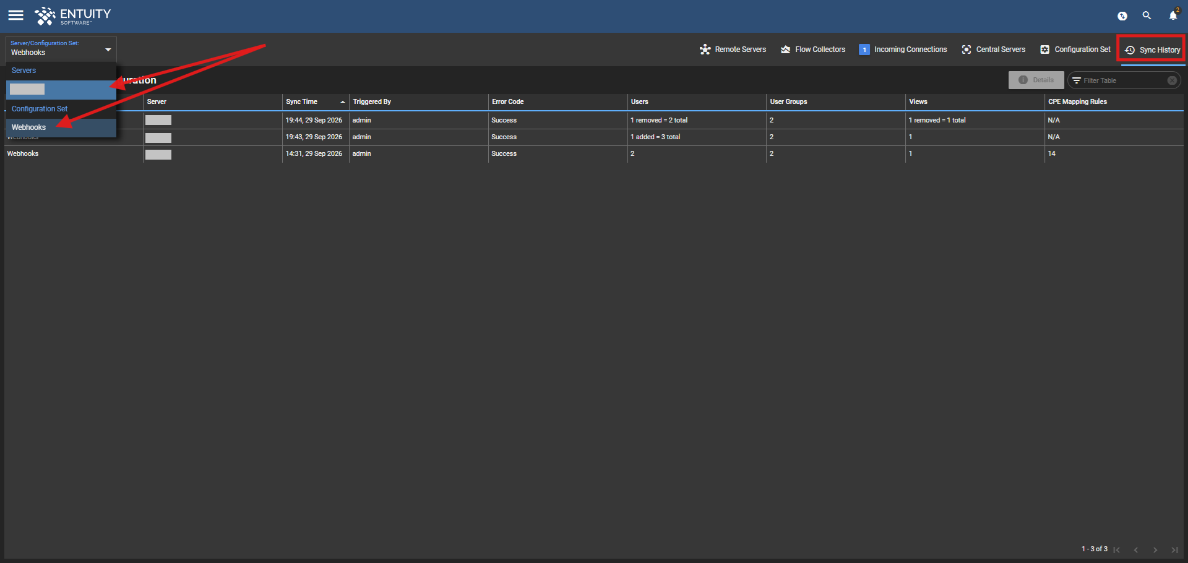Open the notifications bell icon
1188x563 pixels.
tap(1173, 15)
